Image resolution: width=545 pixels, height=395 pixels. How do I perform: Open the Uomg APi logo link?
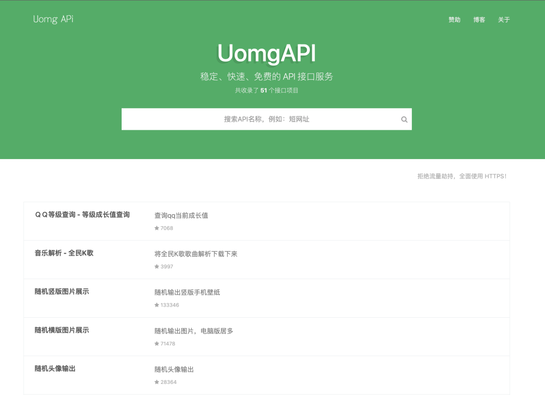tap(53, 19)
